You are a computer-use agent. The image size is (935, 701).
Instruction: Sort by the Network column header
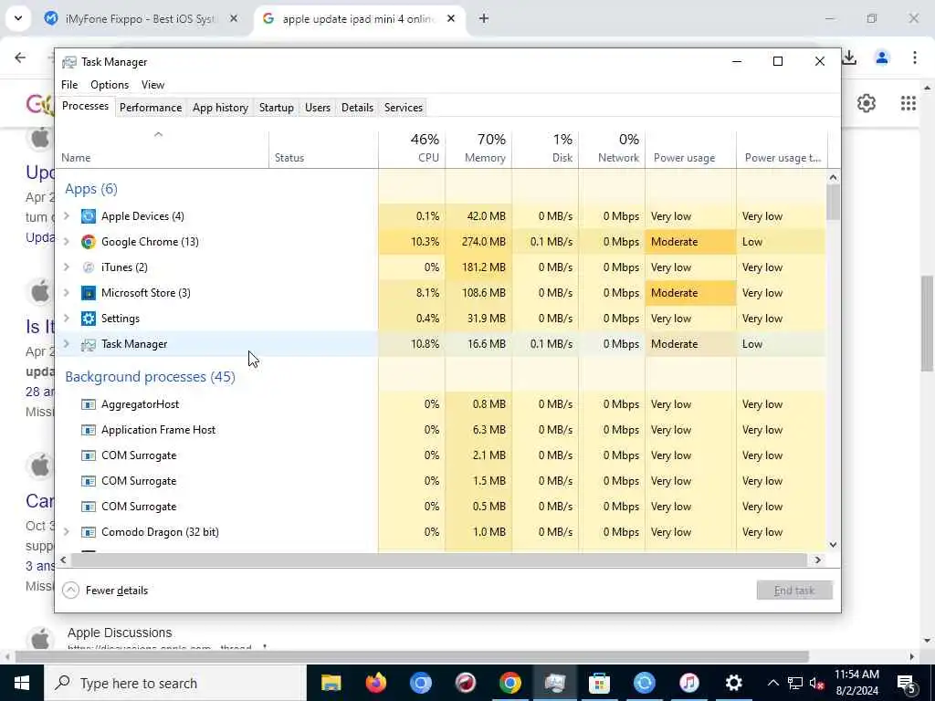[613, 149]
